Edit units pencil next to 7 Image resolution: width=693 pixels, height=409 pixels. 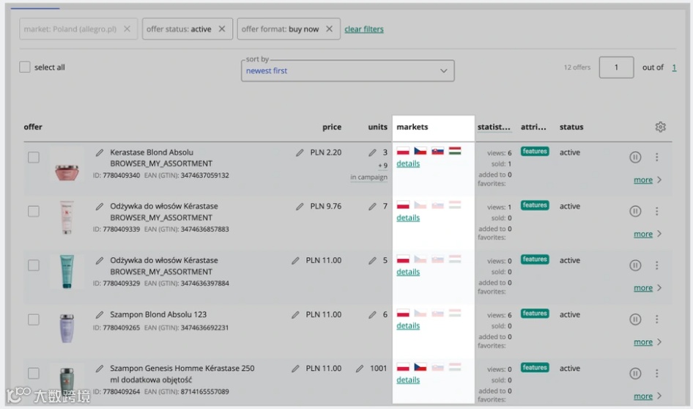(372, 207)
